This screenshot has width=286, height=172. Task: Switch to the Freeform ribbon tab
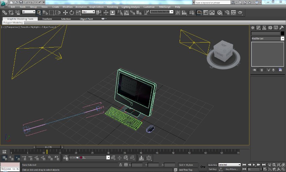[47, 19]
